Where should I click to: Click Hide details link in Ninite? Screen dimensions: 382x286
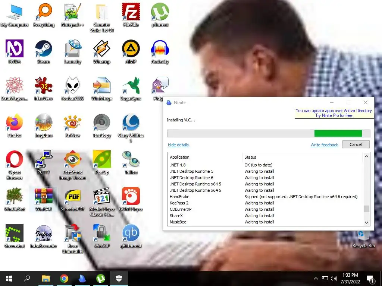(x=178, y=145)
